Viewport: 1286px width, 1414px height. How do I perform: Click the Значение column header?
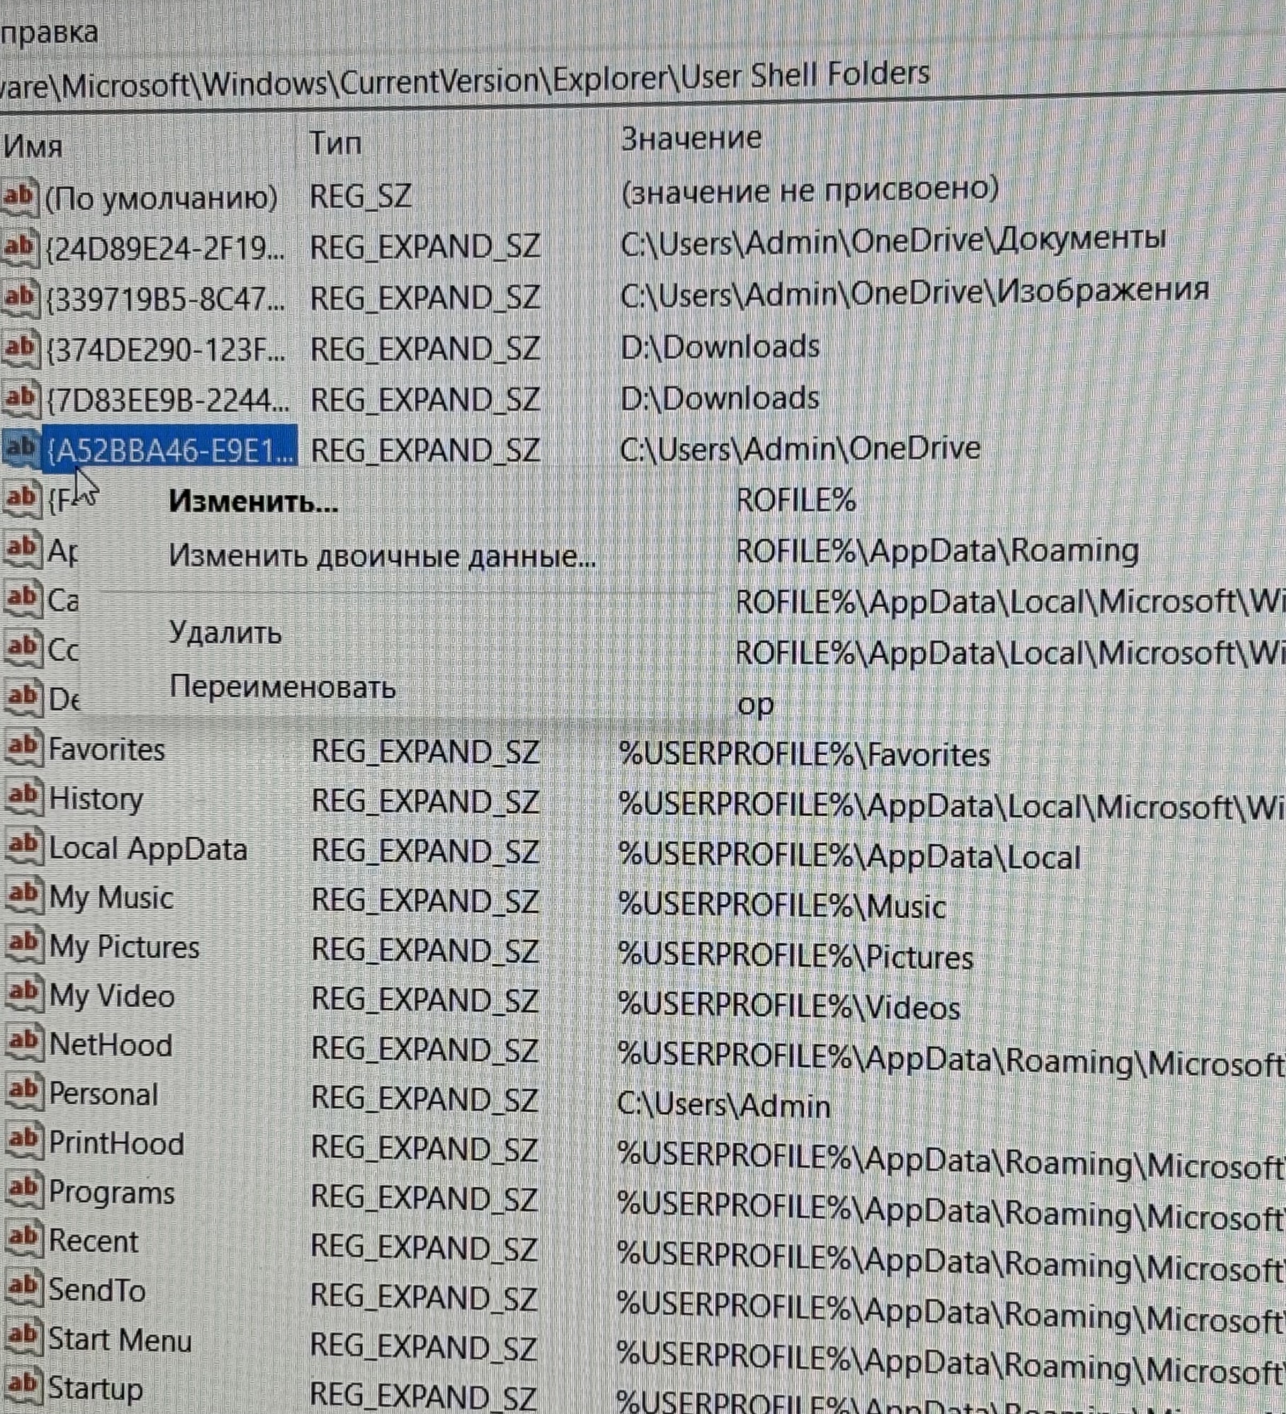coord(691,137)
